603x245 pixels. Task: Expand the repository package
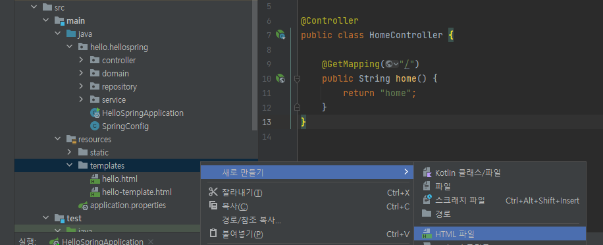click(81, 86)
